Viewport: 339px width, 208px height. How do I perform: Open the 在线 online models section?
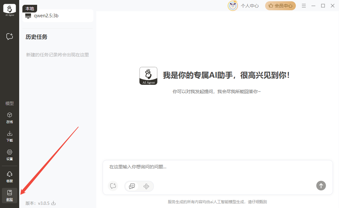[10, 117]
